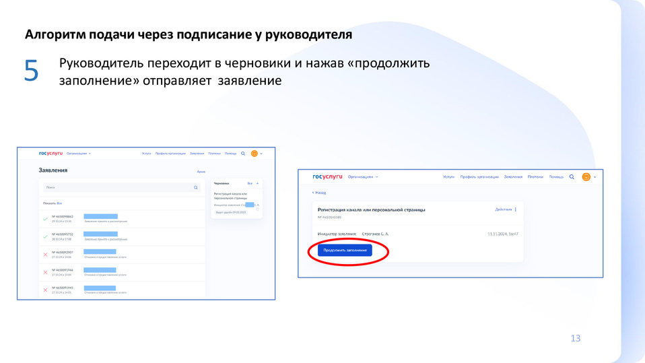Screen dimensions: 645x363
Task: Click the header search magnifier on the Заявления page
Action: (x=243, y=154)
